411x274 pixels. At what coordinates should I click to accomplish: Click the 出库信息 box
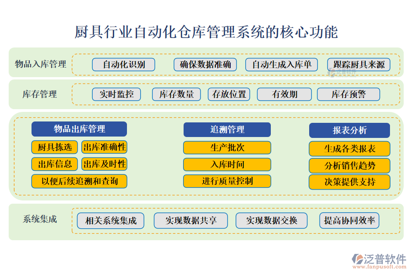coord(54,164)
